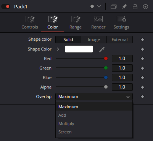153x141 pixels.
Task: Click the Overlap parameter label
Action: coord(44,97)
